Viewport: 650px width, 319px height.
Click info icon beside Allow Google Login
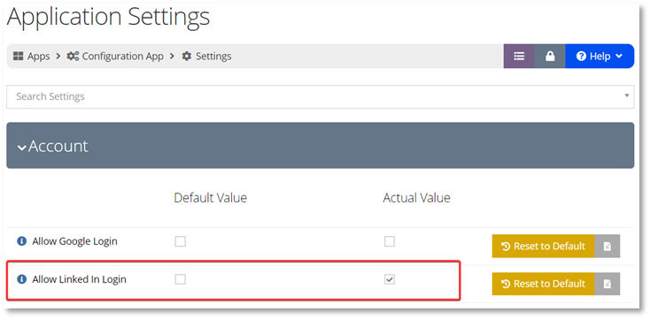(21, 241)
